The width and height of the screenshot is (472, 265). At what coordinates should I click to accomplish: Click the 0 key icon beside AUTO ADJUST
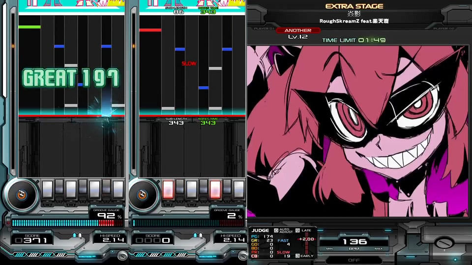click(x=276, y=231)
